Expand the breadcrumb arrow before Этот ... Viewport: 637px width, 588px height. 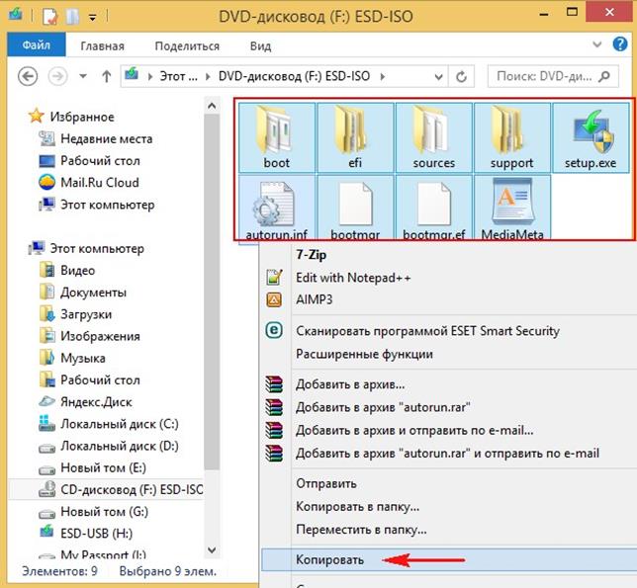pyautogui.click(x=150, y=76)
